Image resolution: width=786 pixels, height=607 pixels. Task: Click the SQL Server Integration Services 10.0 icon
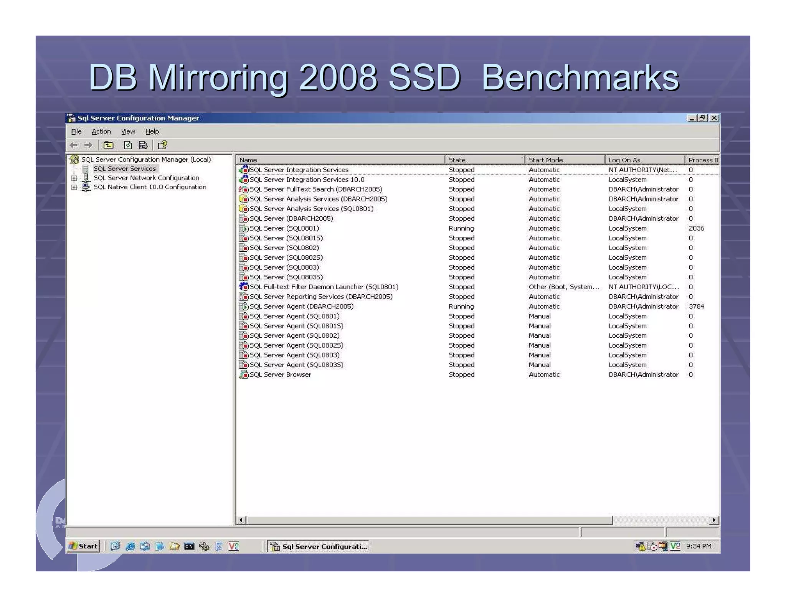[x=244, y=179]
